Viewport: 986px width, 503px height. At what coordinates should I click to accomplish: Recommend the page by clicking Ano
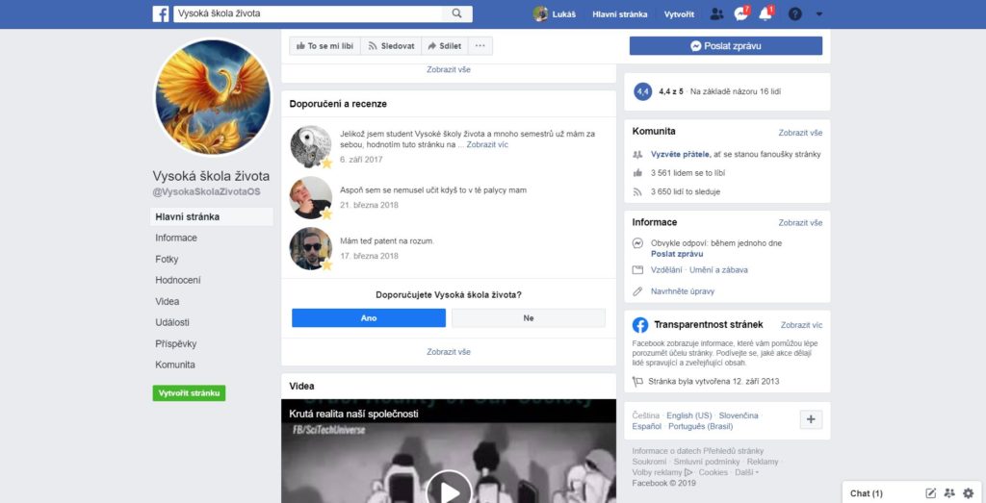[x=369, y=317]
